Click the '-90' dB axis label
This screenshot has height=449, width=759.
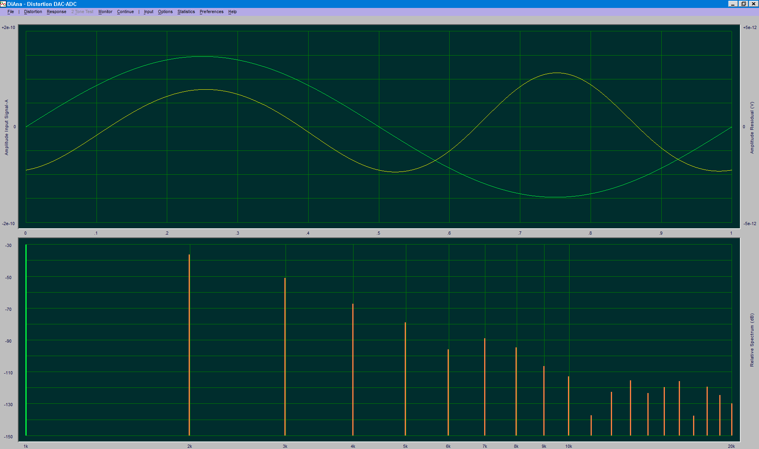8,341
